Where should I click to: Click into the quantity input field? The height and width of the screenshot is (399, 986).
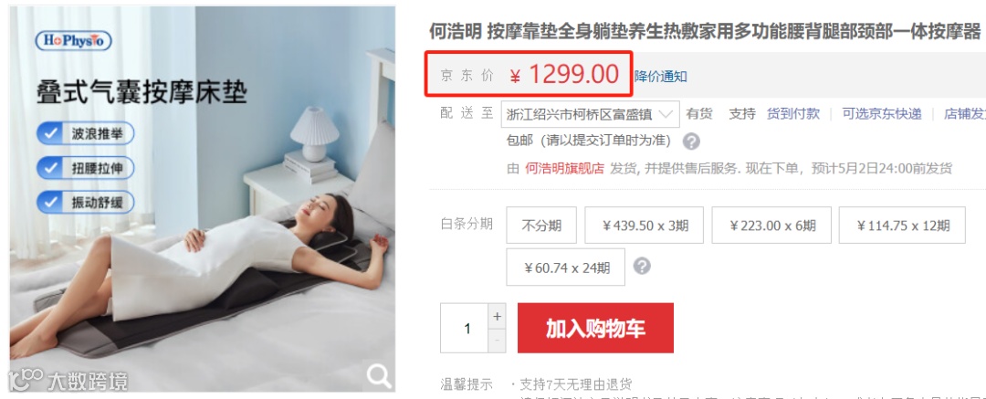pos(465,328)
